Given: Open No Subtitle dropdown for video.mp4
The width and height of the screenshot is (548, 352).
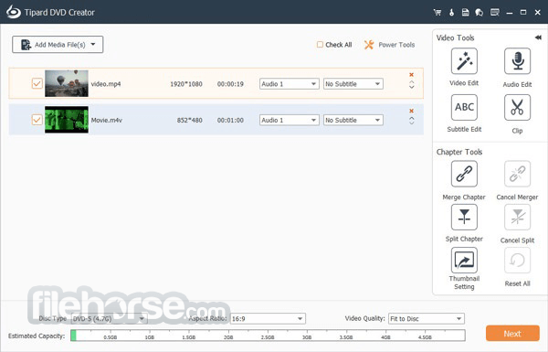Looking at the screenshot, I should click(353, 84).
